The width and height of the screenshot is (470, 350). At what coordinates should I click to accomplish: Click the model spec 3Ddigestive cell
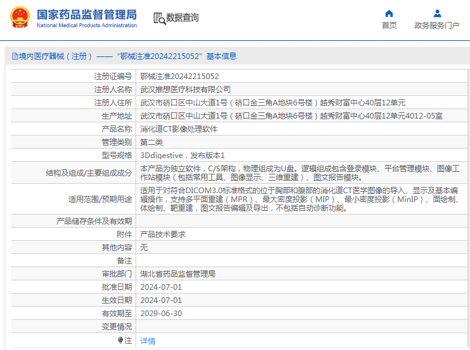(302, 155)
